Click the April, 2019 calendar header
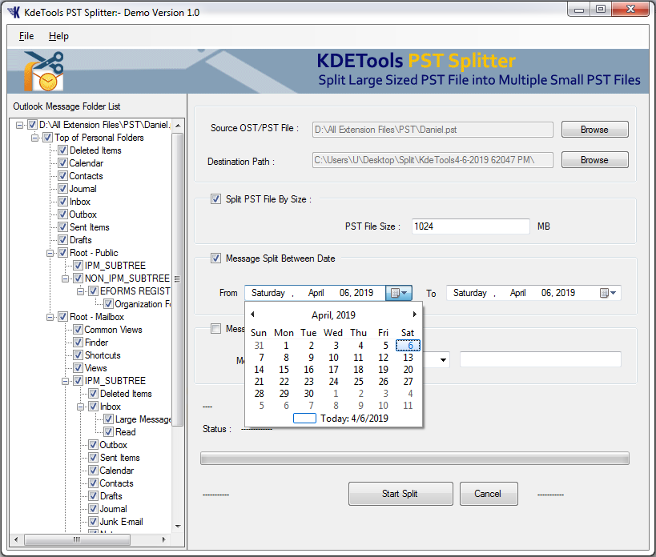The image size is (656, 557). (333, 315)
